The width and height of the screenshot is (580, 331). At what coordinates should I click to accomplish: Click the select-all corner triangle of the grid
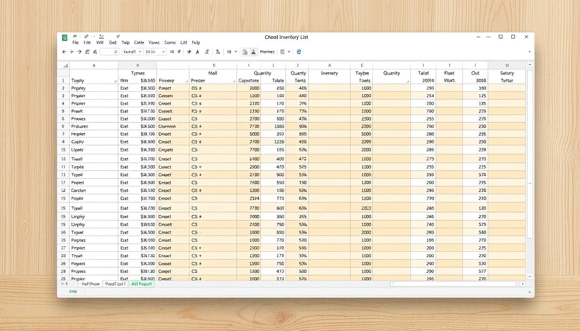point(66,66)
